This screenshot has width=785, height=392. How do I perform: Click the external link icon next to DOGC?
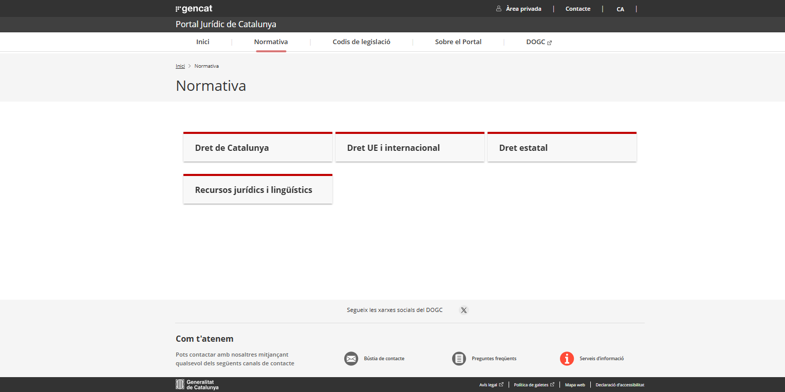pos(550,42)
